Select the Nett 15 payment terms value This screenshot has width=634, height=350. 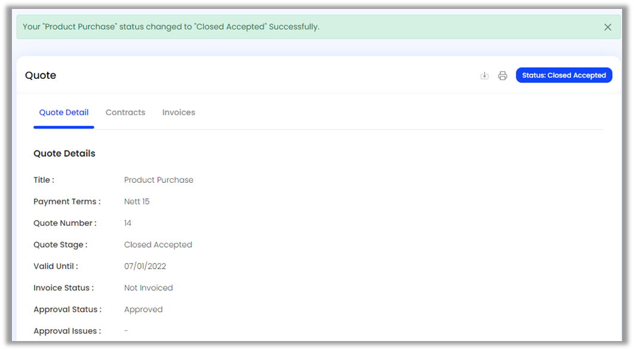pos(137,201)
